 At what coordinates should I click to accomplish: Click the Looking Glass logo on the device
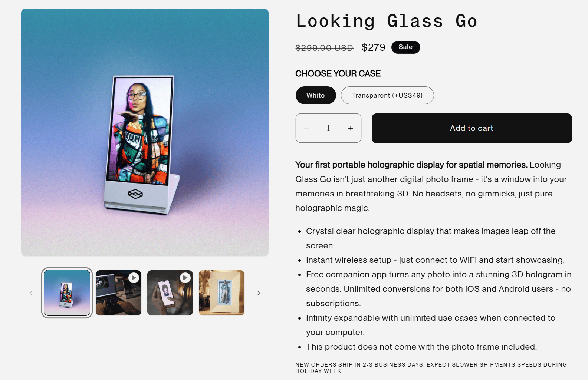[135, 194]
